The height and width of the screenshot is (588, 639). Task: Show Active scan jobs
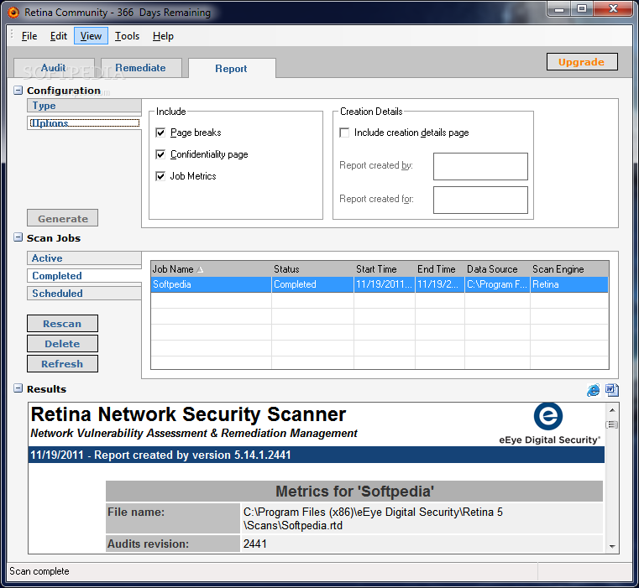[84, 258]
